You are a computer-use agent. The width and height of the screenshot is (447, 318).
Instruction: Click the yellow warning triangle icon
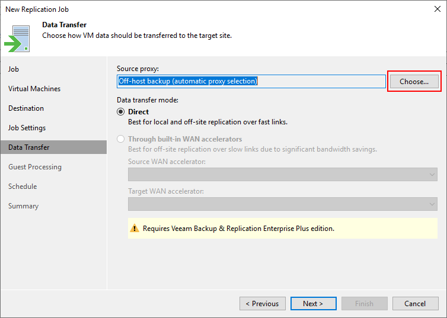[135, 229]
